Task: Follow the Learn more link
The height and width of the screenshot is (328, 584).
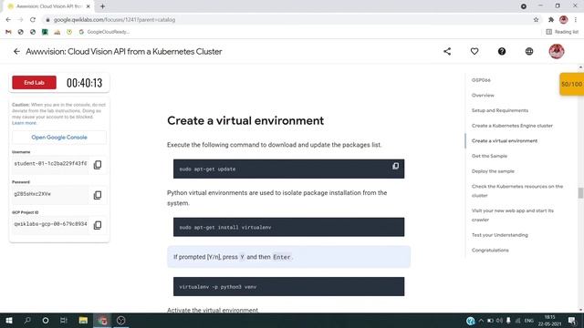Action: 25,123
